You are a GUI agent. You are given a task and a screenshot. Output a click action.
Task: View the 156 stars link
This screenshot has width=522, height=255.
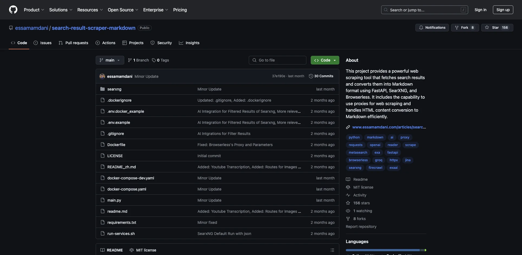[358, 203]
